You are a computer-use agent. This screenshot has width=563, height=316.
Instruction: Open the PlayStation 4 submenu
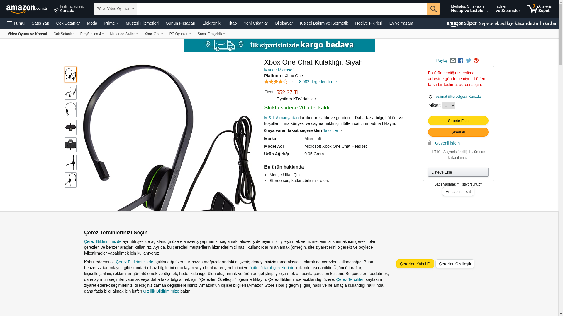(x=92, y=34)
